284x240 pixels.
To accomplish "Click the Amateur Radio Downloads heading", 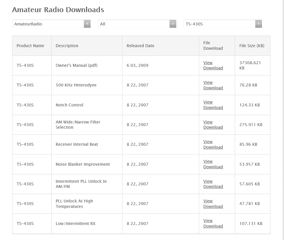I will tap(58, 10).
